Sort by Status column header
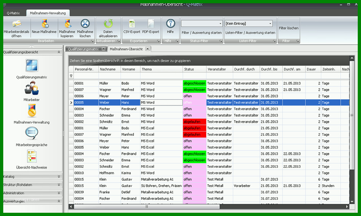361x216 pixels. pyautogui.click(x=195, y=69)
